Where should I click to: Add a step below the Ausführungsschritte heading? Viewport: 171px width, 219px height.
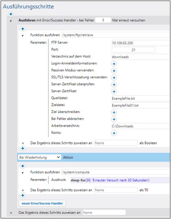[x=11, y=14]
